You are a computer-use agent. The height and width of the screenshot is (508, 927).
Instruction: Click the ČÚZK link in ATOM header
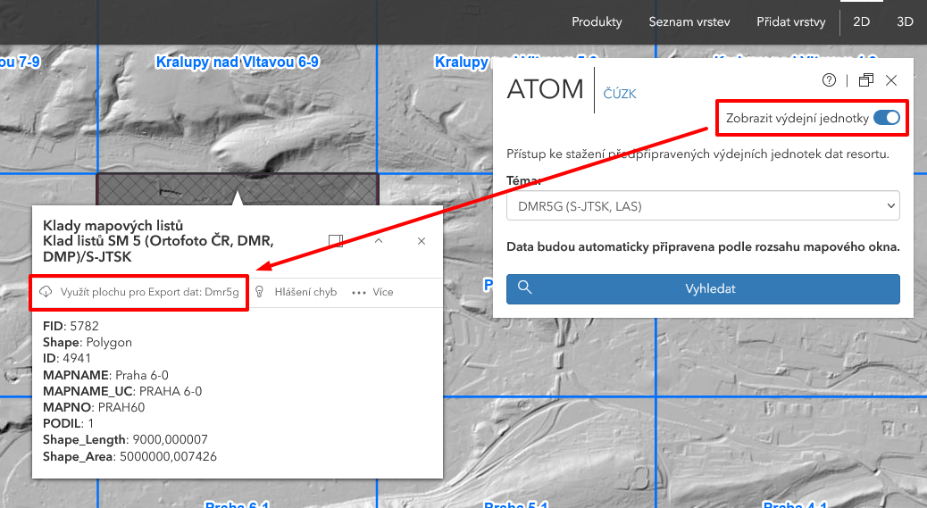pos(620,94)
